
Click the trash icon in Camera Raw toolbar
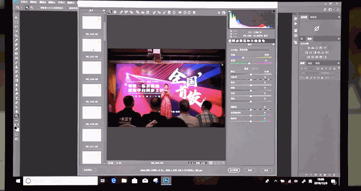click(x=194, y=12)
